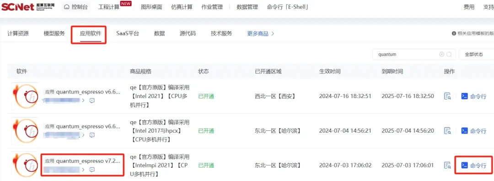Click the home icon next to 控制台
Image resolution: width=494 pixels, height=181 pixels.
(x=66, y=7)
